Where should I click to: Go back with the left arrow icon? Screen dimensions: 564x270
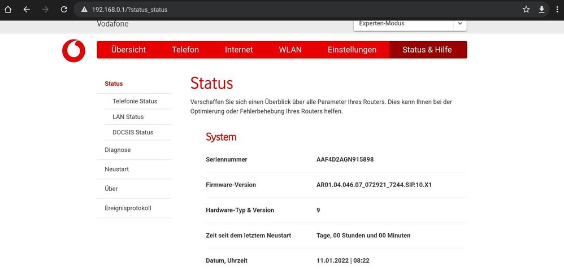pyautogui.click(x=27, y=10)
